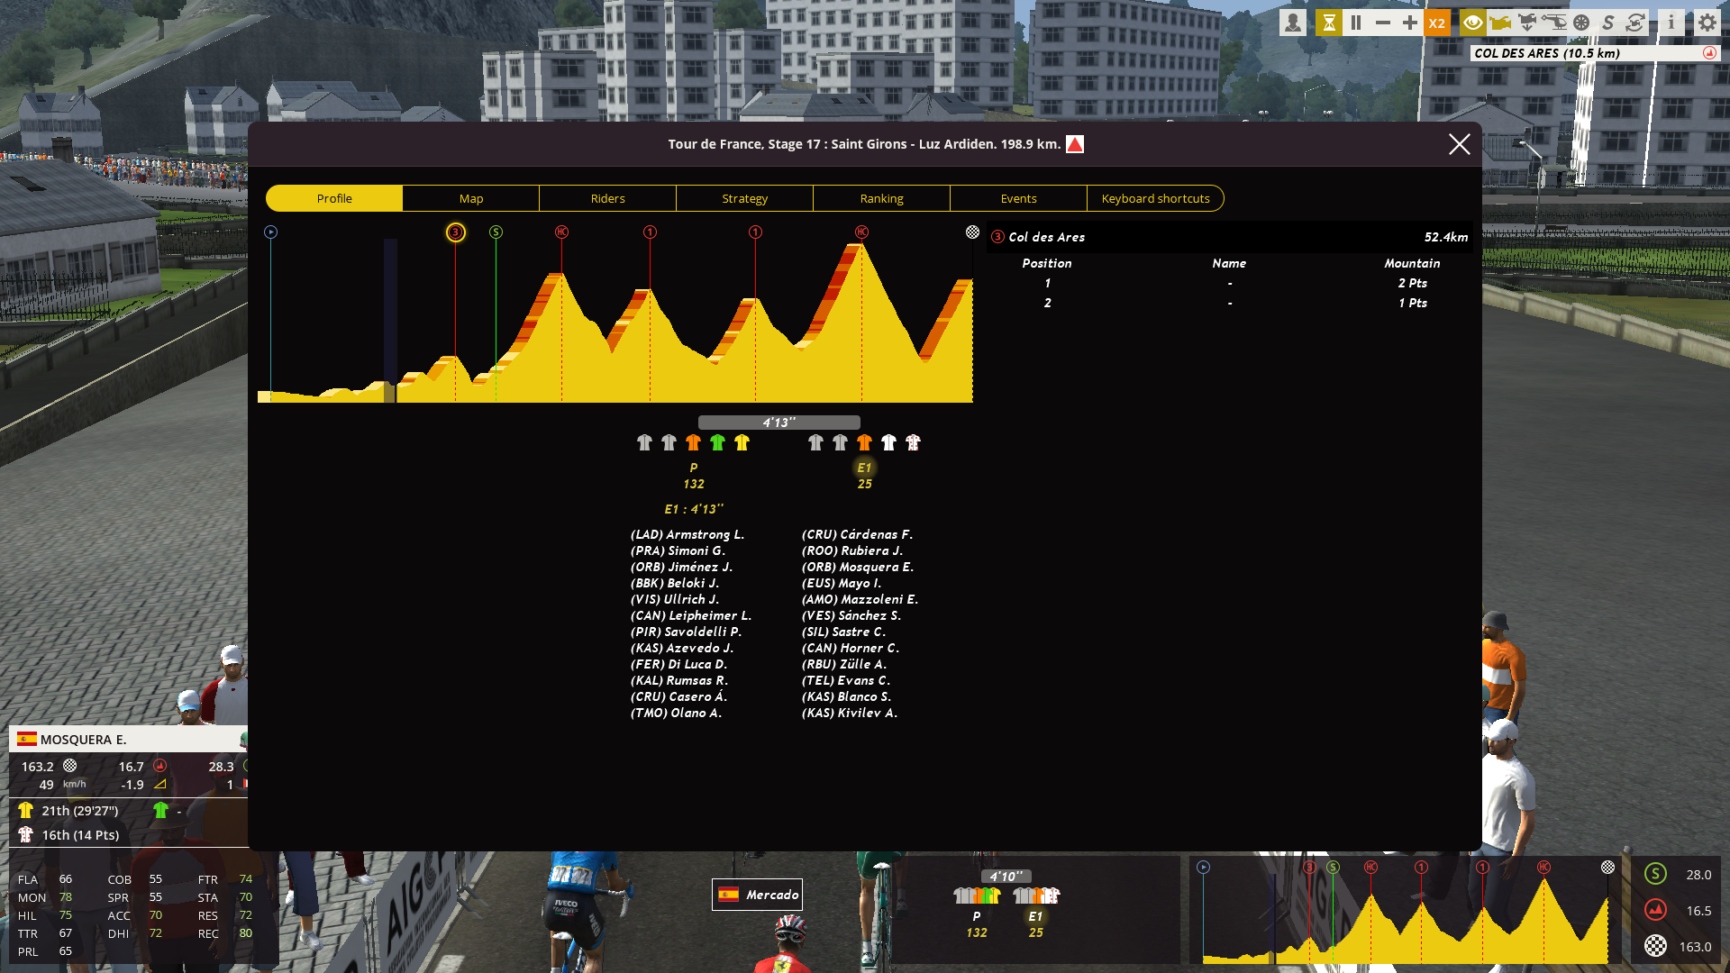Image resolution: width=1730 pixels, height=973 pixels.
Task: Switch to the Map tab
Action: point(471,198)
